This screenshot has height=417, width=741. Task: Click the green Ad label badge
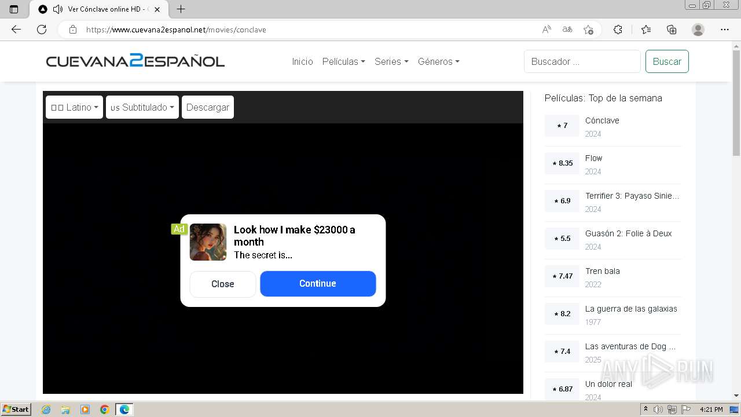179,229
